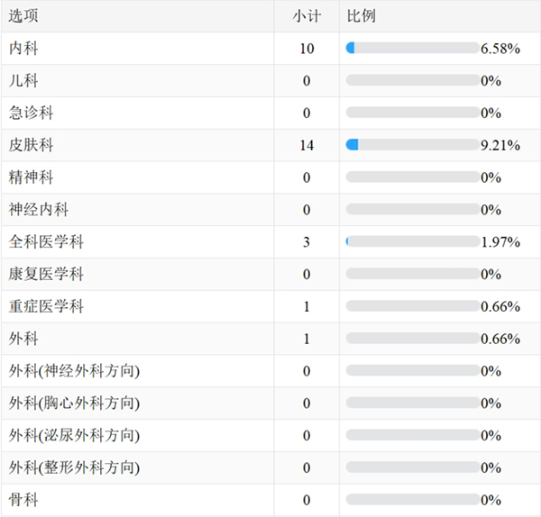Click the 神经内科 option text
Viewport: 541px width, 517px height.
38,210
